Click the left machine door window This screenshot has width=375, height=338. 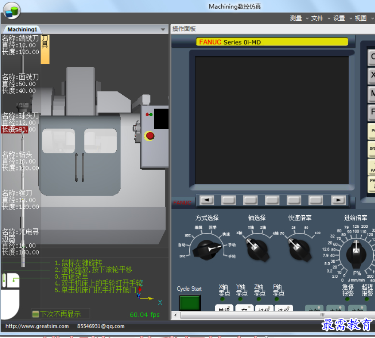click(59, 141)
